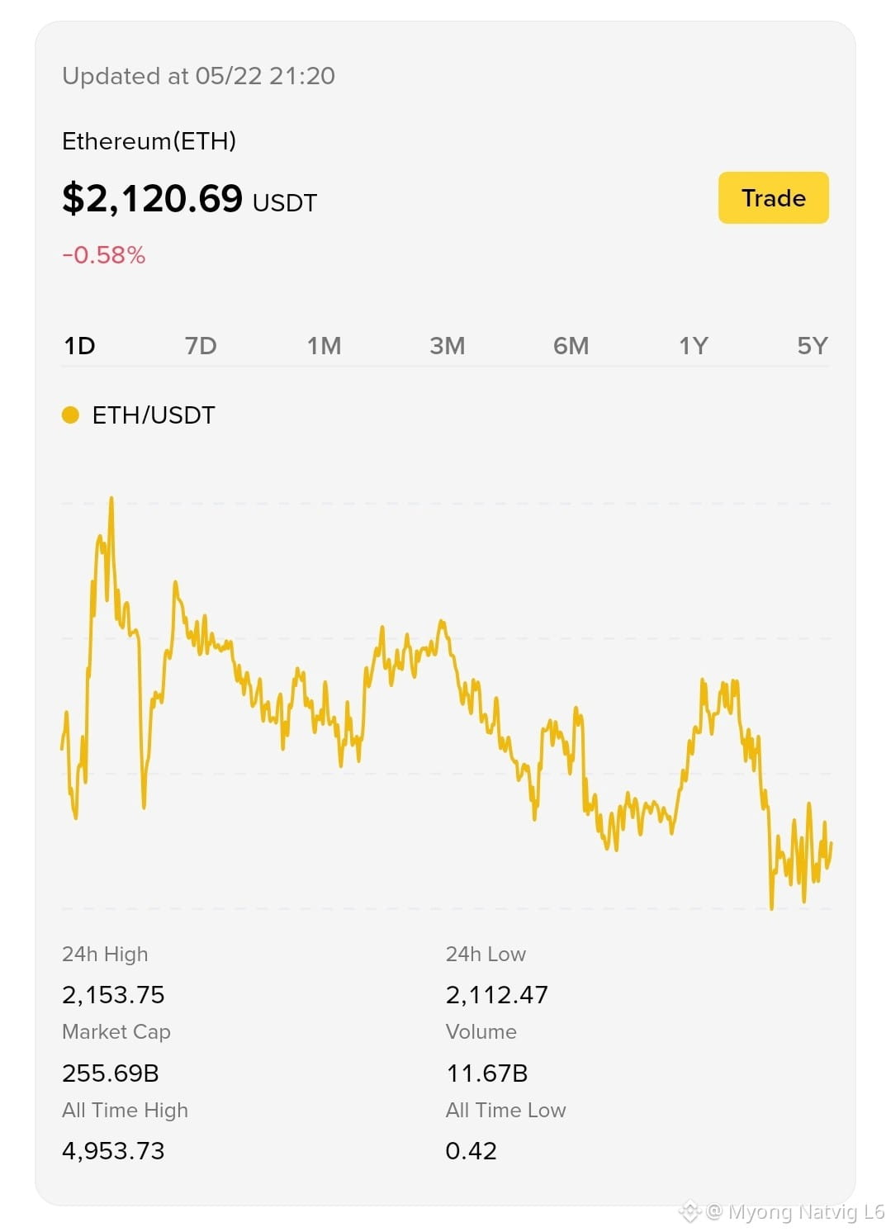Switch to the 7D chart range

201,346
